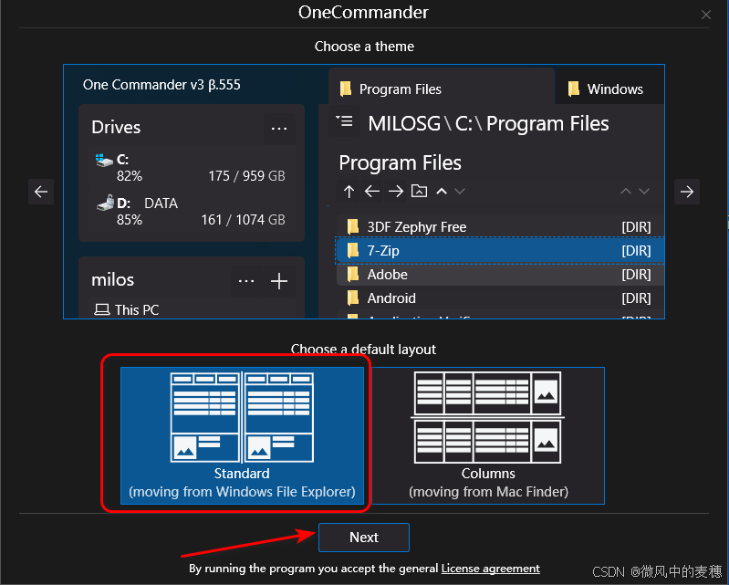Click the Next button
Image resolution: width=729 pixels, height=585 pixels.
tap(364, 538)
